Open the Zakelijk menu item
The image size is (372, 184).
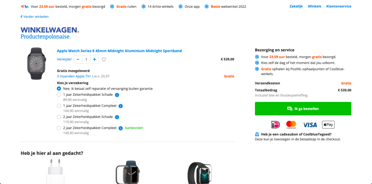[296, 7]
